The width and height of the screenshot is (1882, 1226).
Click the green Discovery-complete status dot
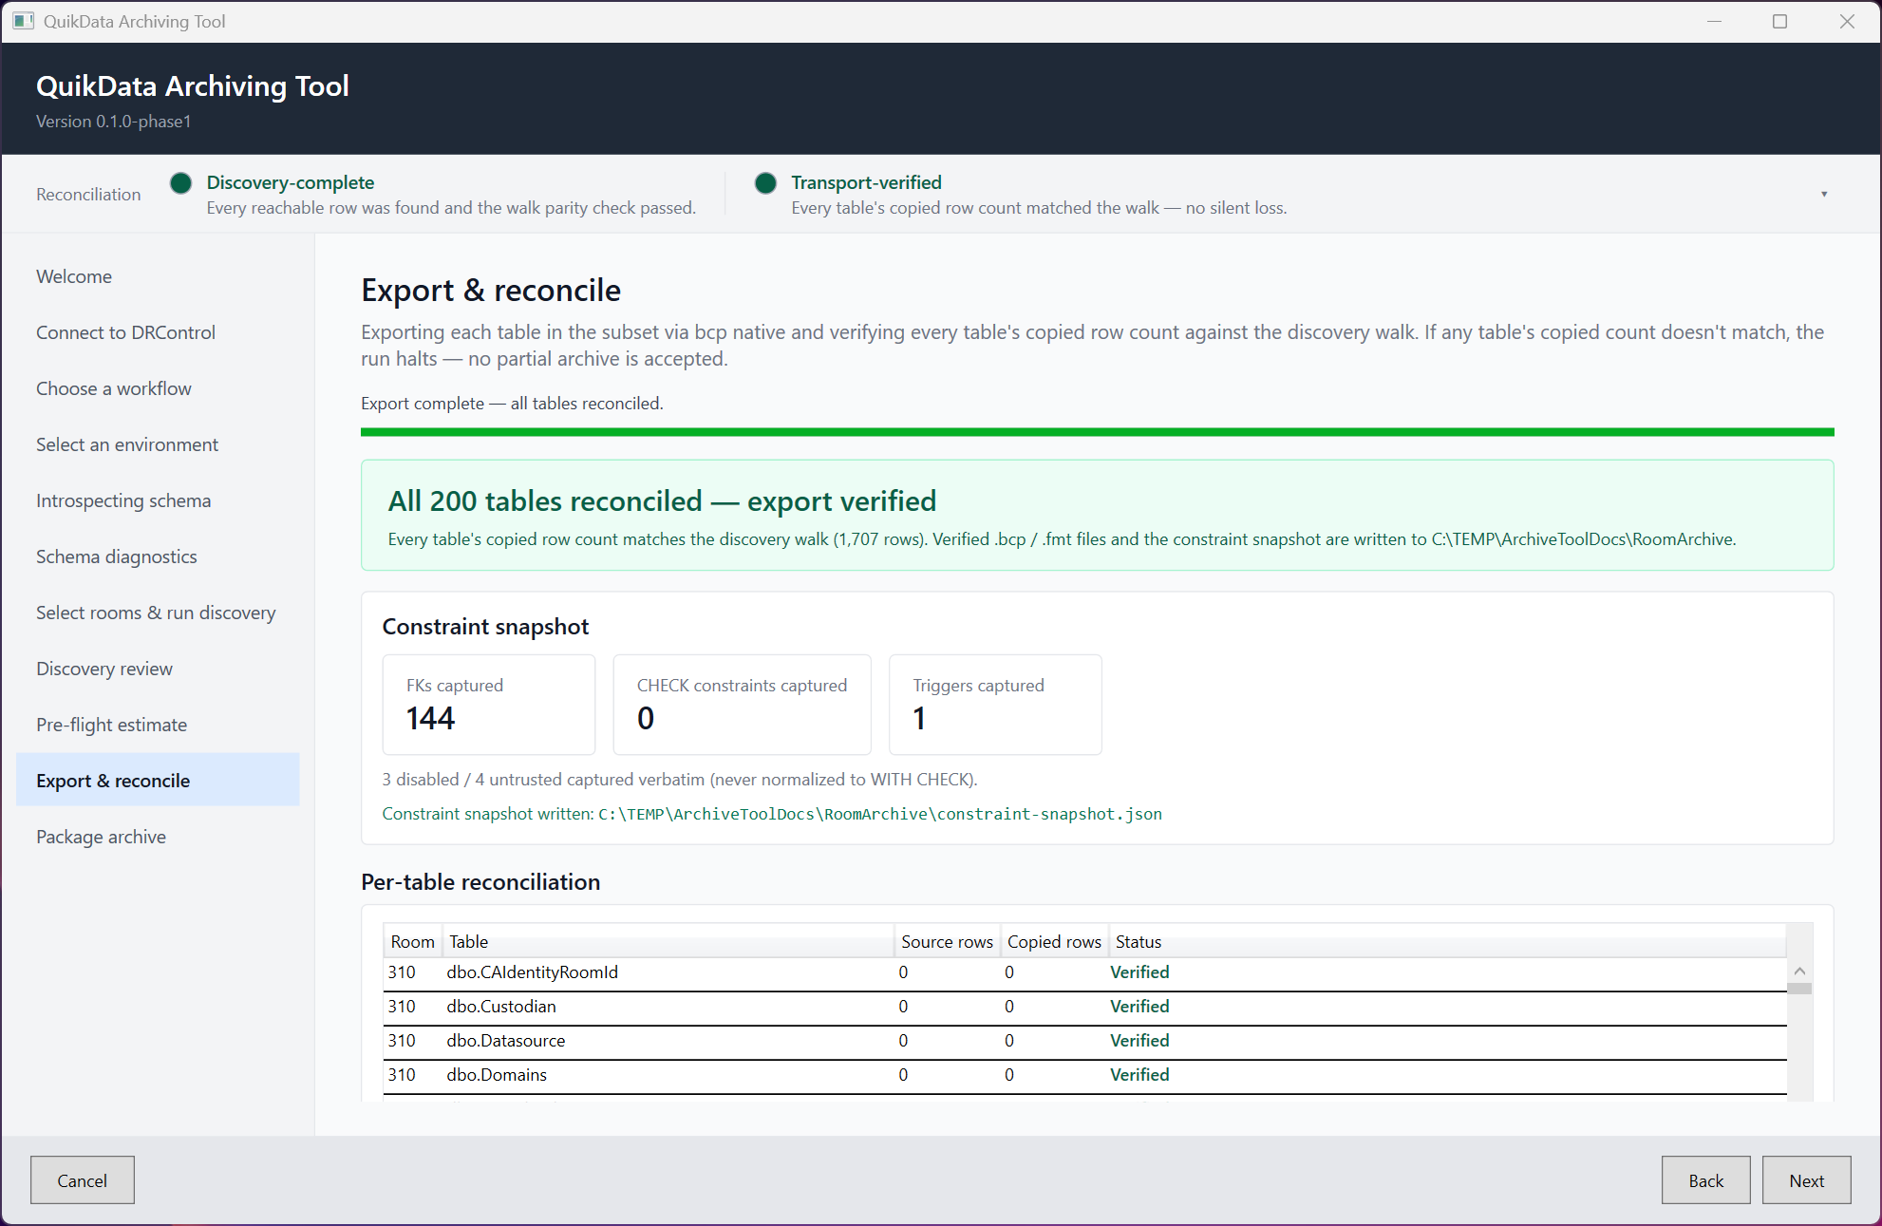tap(180, 183)
